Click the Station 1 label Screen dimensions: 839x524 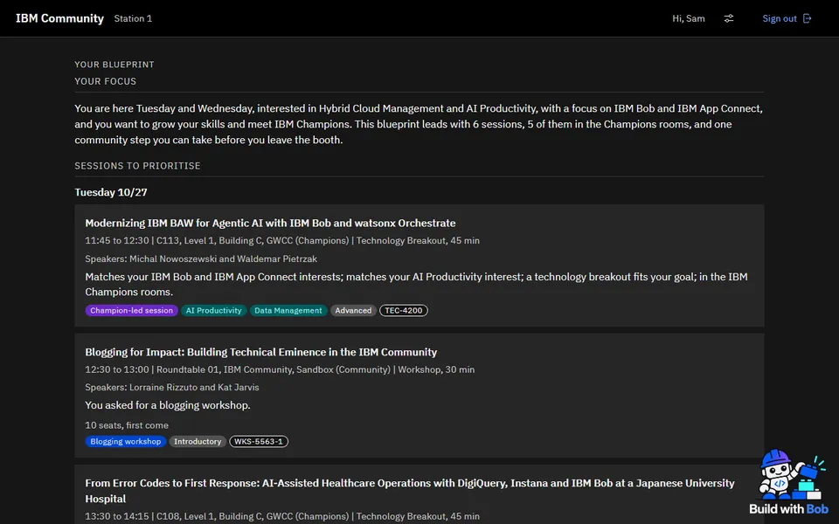coord(133,18)
